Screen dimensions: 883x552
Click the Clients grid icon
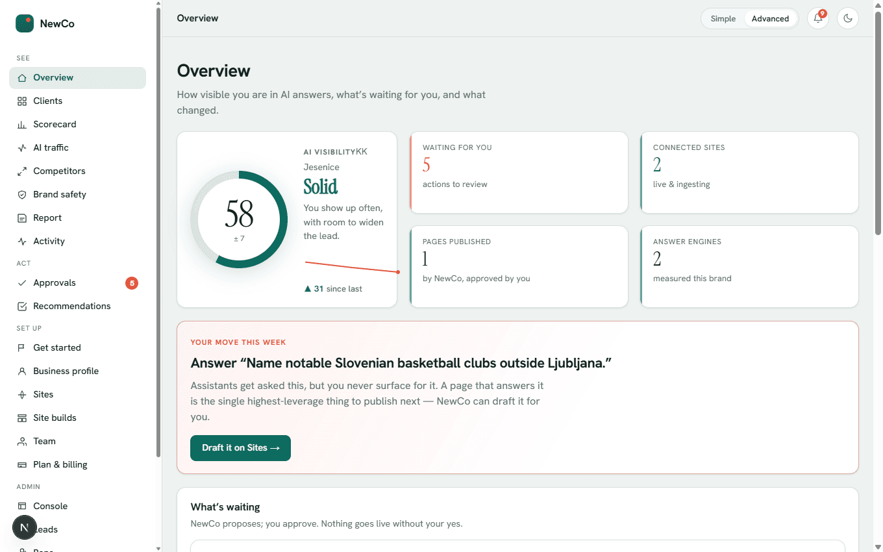(x=22, y=101)
